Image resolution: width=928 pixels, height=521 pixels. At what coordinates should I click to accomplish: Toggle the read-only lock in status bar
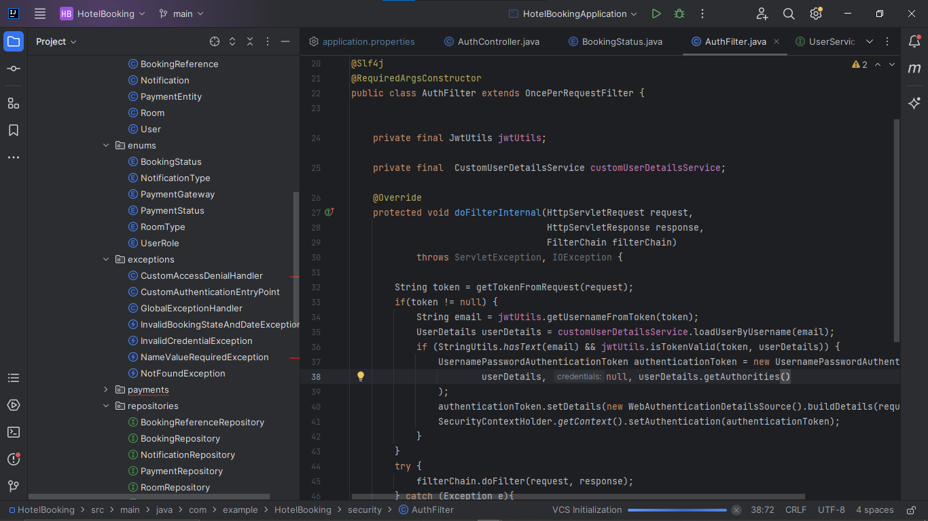click(x=910, y=510)
